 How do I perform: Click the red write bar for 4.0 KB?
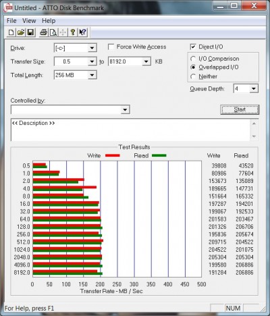(65, 187)
